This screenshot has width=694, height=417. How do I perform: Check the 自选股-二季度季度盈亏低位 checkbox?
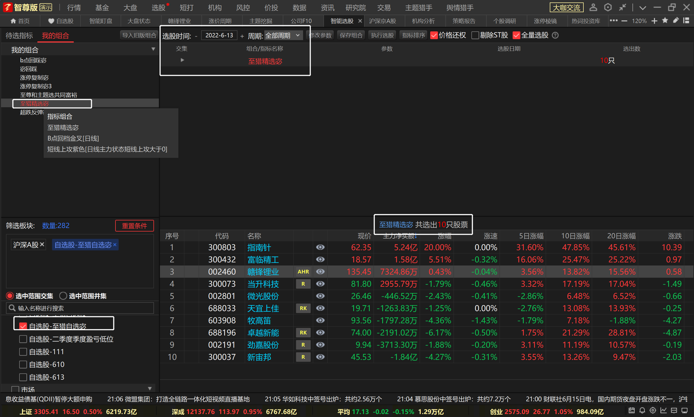point(23,339)
